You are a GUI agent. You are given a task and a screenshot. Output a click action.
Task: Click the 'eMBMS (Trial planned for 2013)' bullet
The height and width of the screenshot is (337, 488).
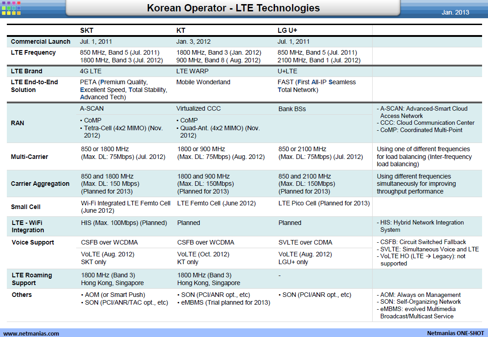click(224, 302)
